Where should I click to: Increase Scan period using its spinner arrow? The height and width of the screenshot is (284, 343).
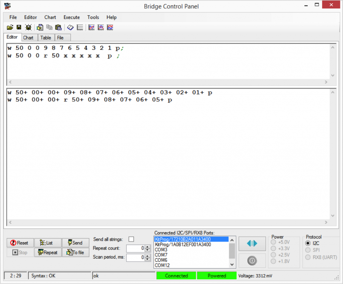pyautogui.click(x=147, y=256)
